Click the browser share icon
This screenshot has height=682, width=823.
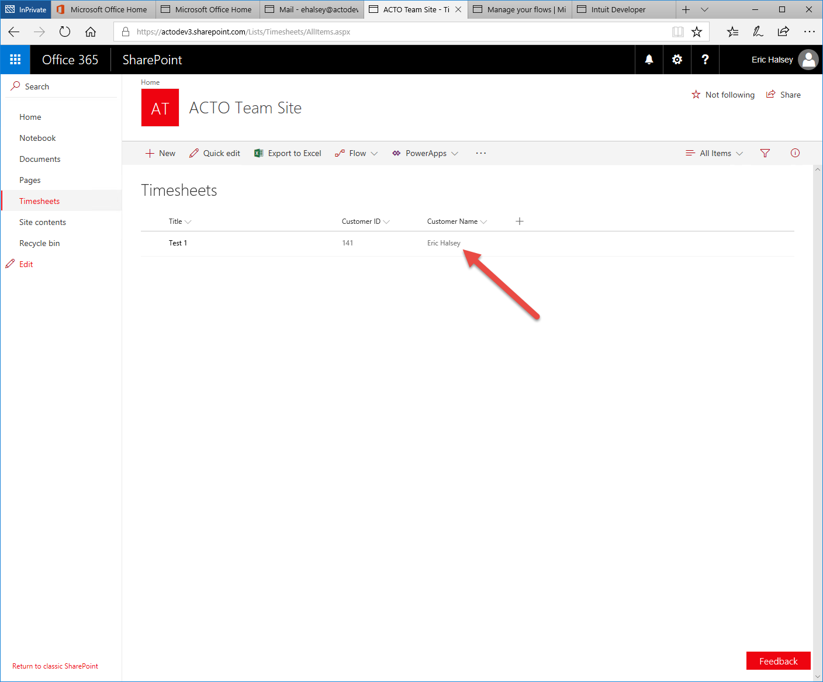pyautogui.click(x=783, y=32)
